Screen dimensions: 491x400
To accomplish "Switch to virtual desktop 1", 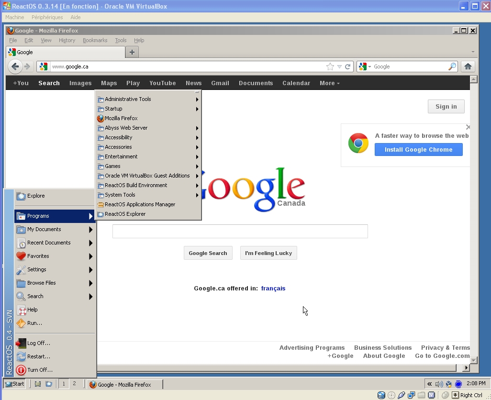I will (x=64, y=384).
